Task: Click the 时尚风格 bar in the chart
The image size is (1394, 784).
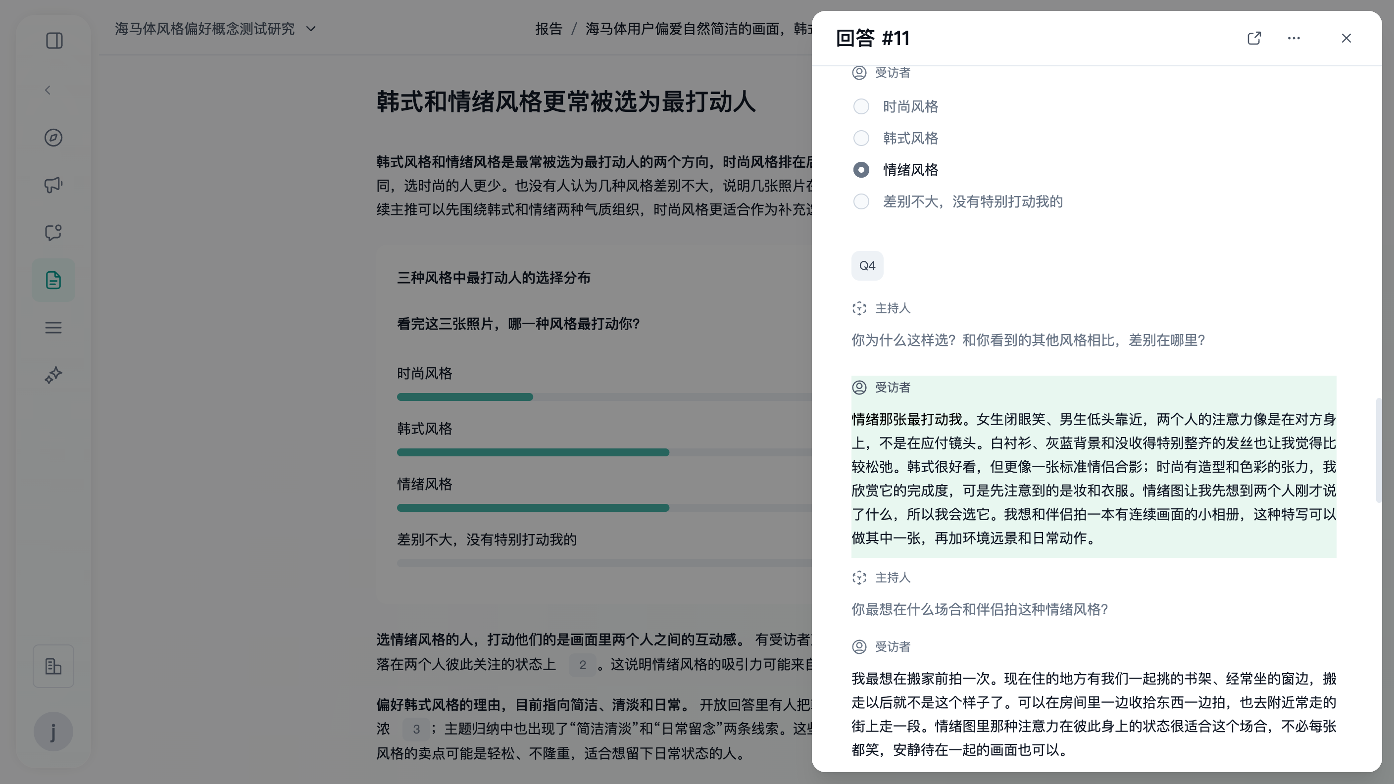Action: pyautogui.click(x=465, y=396)
